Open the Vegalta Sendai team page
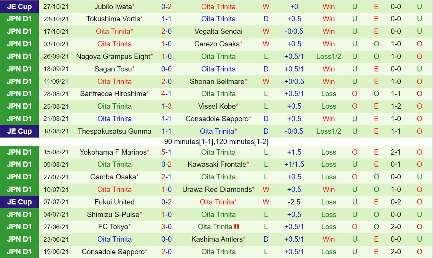This screenshot has width=433, height=258. pos(218,32)
